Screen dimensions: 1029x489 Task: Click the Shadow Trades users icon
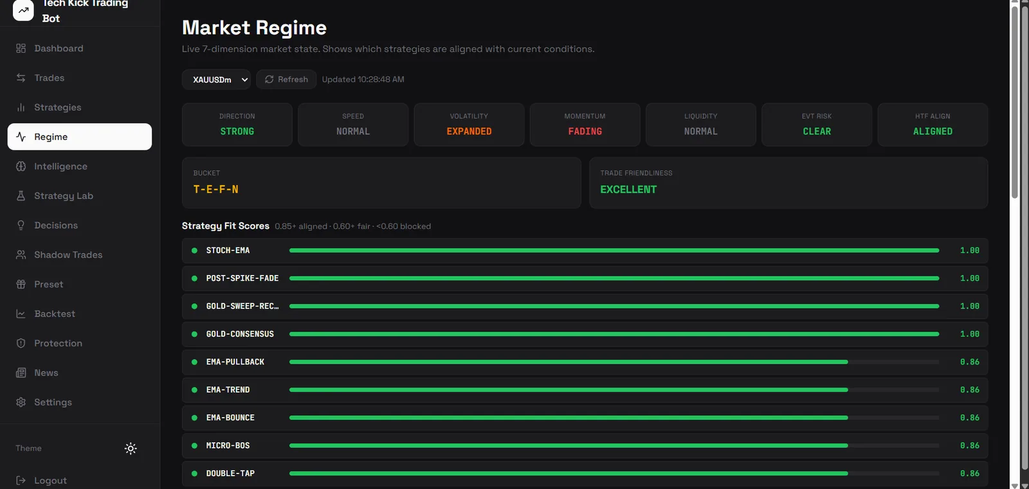click(x=21, y=254)
